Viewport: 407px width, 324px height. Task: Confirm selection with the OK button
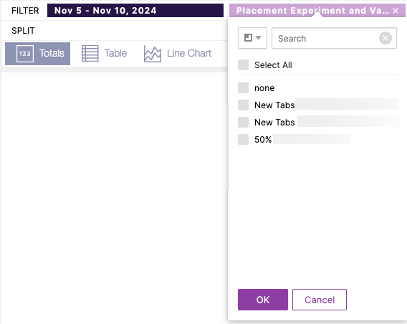(263, 300)
